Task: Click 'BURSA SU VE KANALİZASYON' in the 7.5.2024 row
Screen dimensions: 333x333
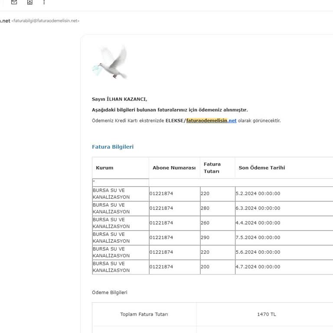Action: 111,238
